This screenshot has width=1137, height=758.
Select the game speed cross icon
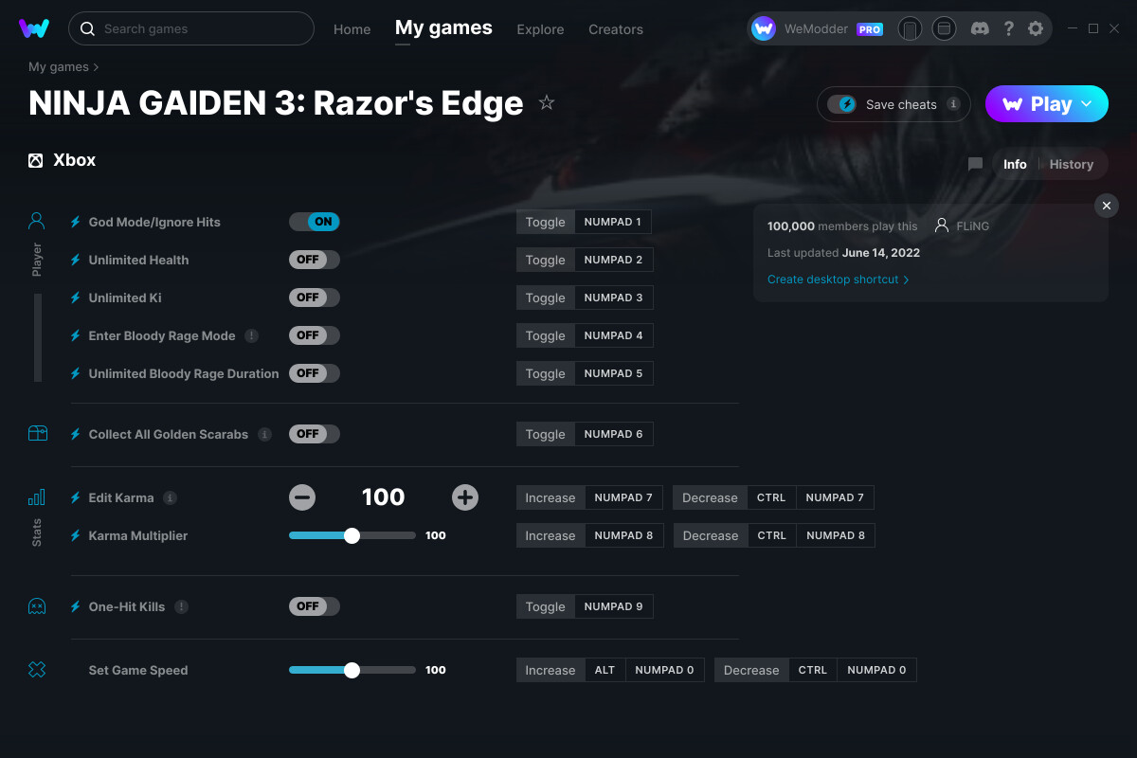(37, 670)
